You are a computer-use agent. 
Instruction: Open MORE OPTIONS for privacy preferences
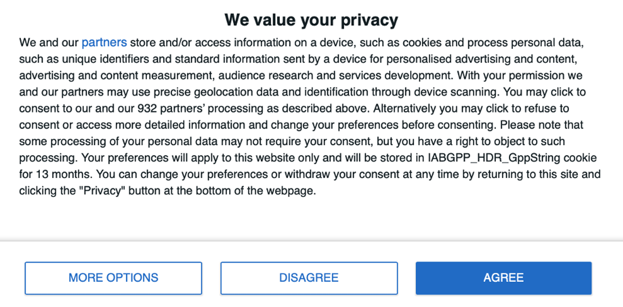(113, 278)
